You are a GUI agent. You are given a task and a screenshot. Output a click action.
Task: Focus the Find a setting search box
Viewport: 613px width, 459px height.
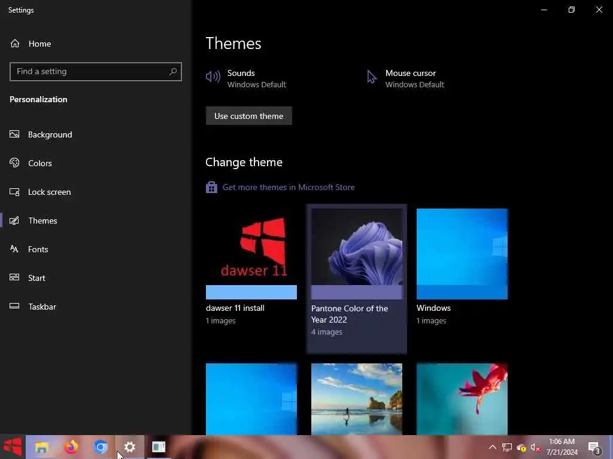click(x=95, y=72)
